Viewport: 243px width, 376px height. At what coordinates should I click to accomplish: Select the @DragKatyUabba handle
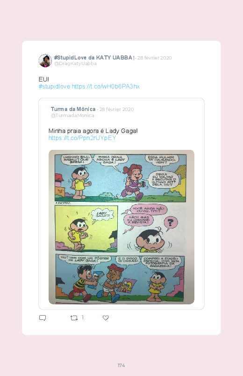[x=75, y=64]
